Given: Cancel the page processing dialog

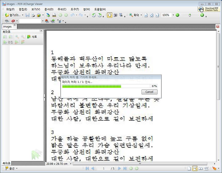Looking at the screenshot, I should 149,92.
